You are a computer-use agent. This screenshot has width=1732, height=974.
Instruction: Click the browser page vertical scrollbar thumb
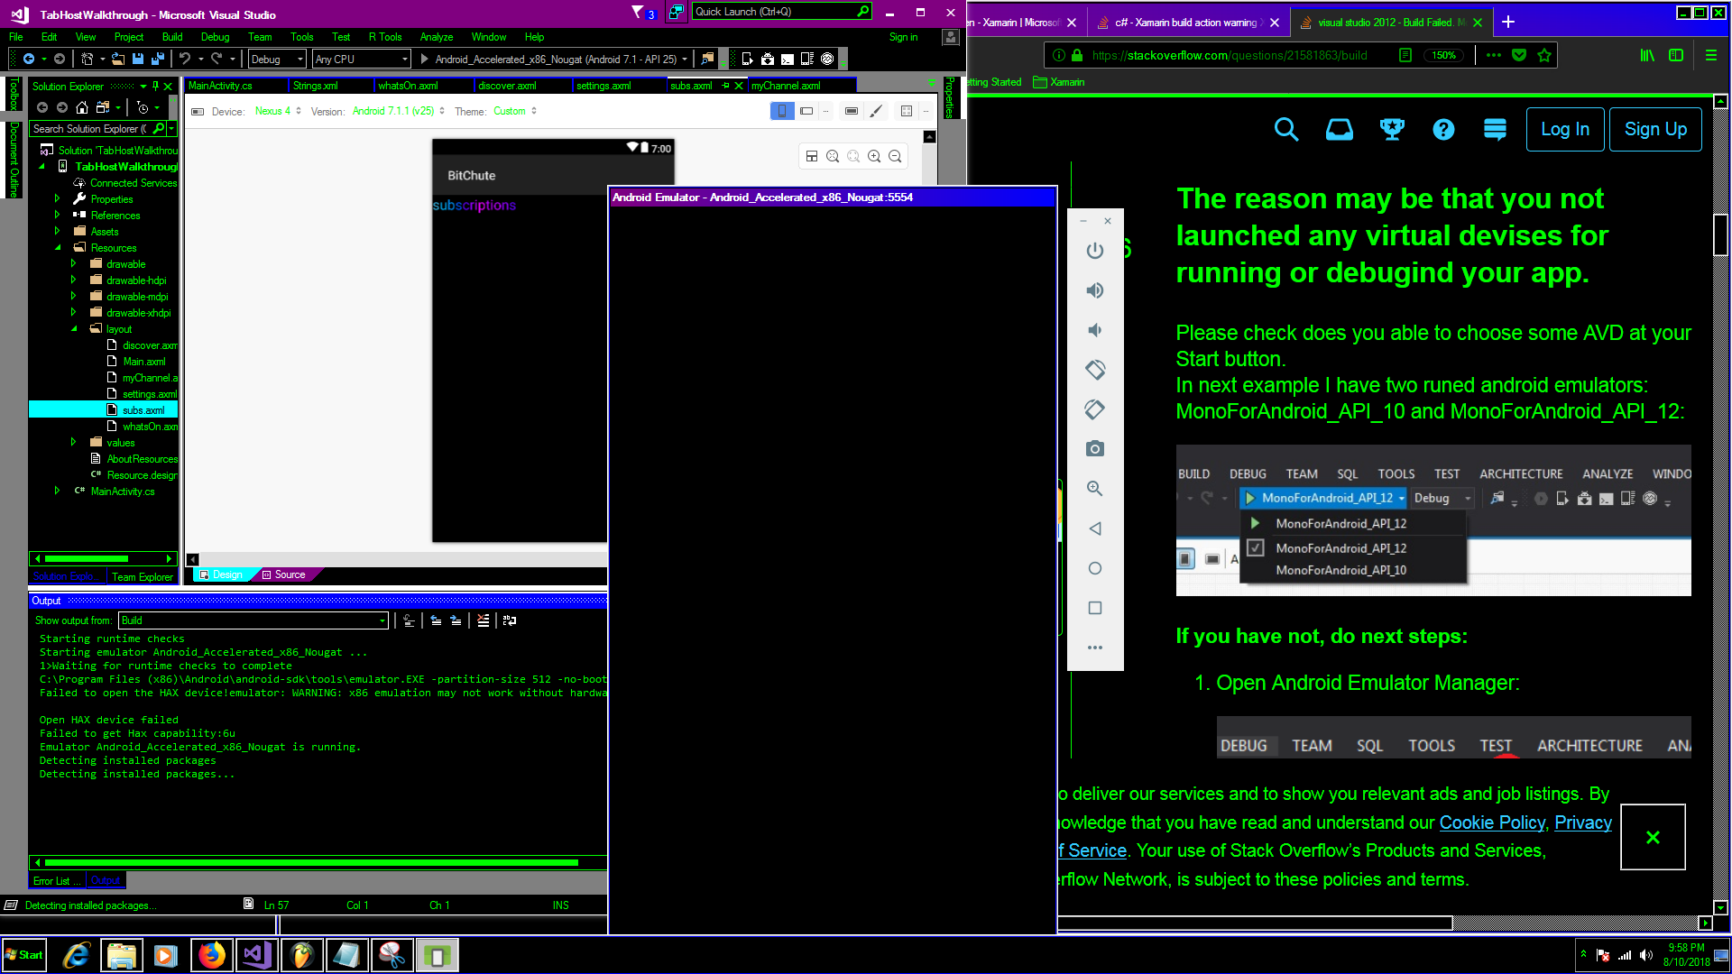click(x=1720, y=234)
